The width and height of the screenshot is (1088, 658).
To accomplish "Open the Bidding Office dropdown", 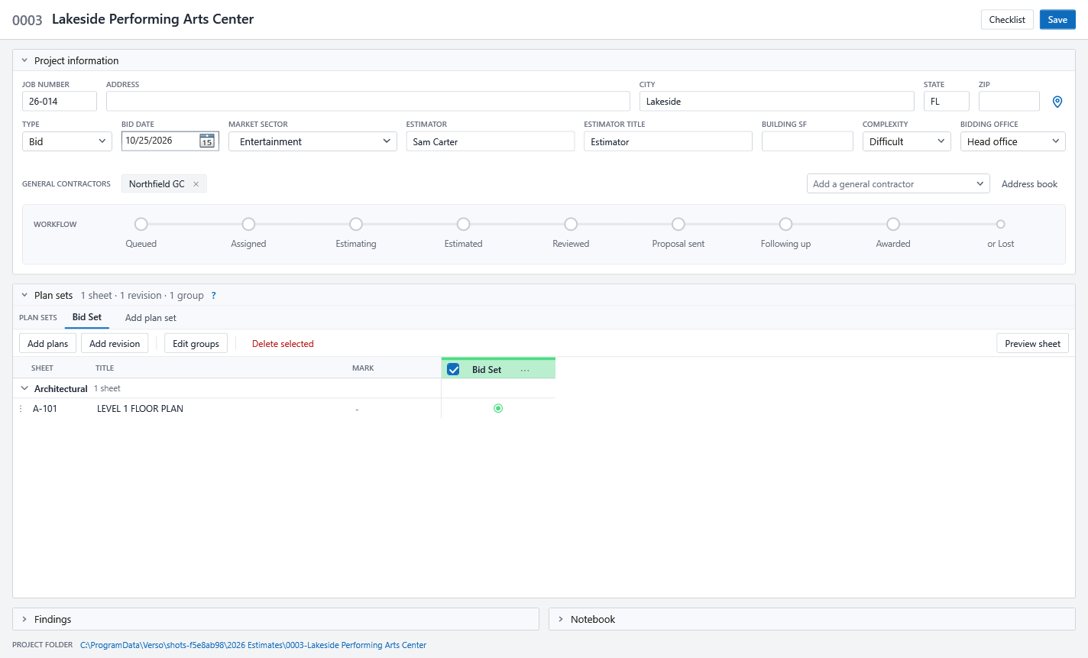I will (x=1013, y=141).
